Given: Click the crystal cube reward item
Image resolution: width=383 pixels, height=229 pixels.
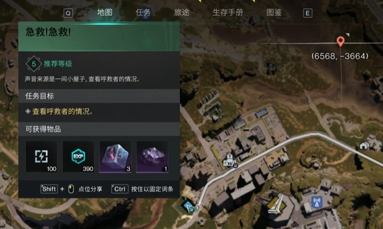Looking at the screenshot, I should pyautogui.click(x=115, y=157).
